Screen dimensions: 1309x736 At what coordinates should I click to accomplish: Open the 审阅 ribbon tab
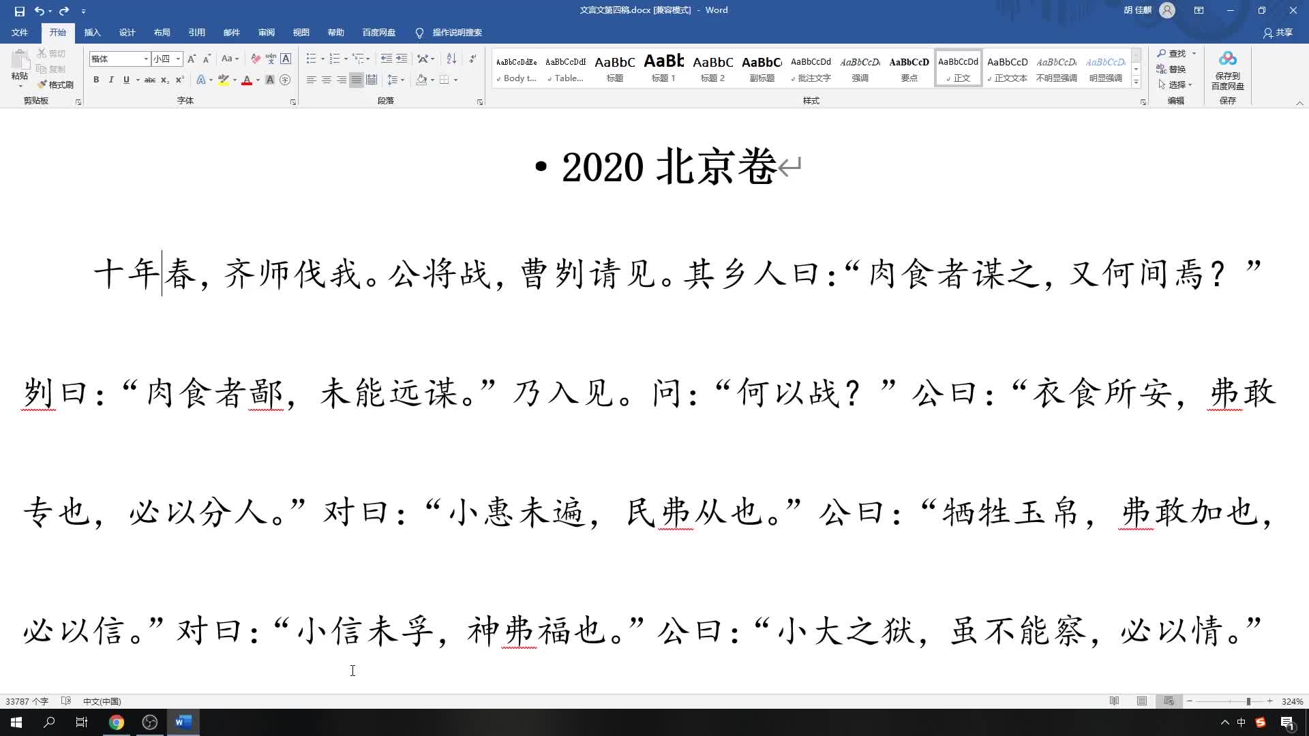click(267, 33)
